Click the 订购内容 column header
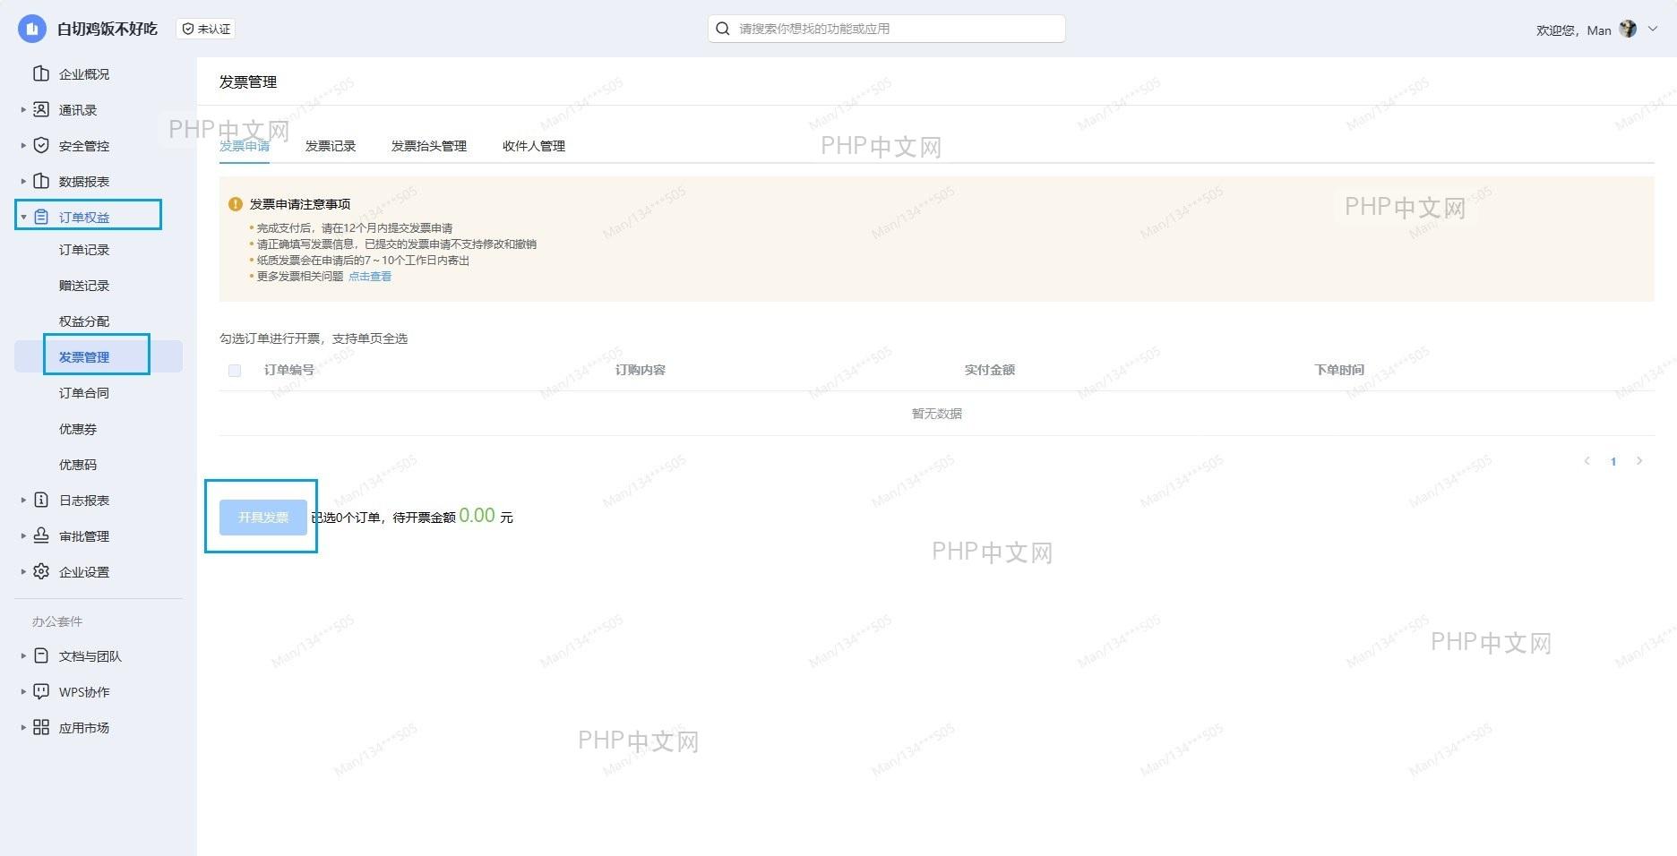Image resolution: width=1677 pixels, height=856 pixels. [641, 370]
